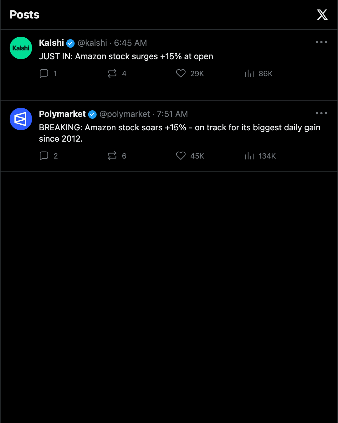This screenshot has width=338, height=423.
Task: Like the Polymarket post
Action: [181, 156]
